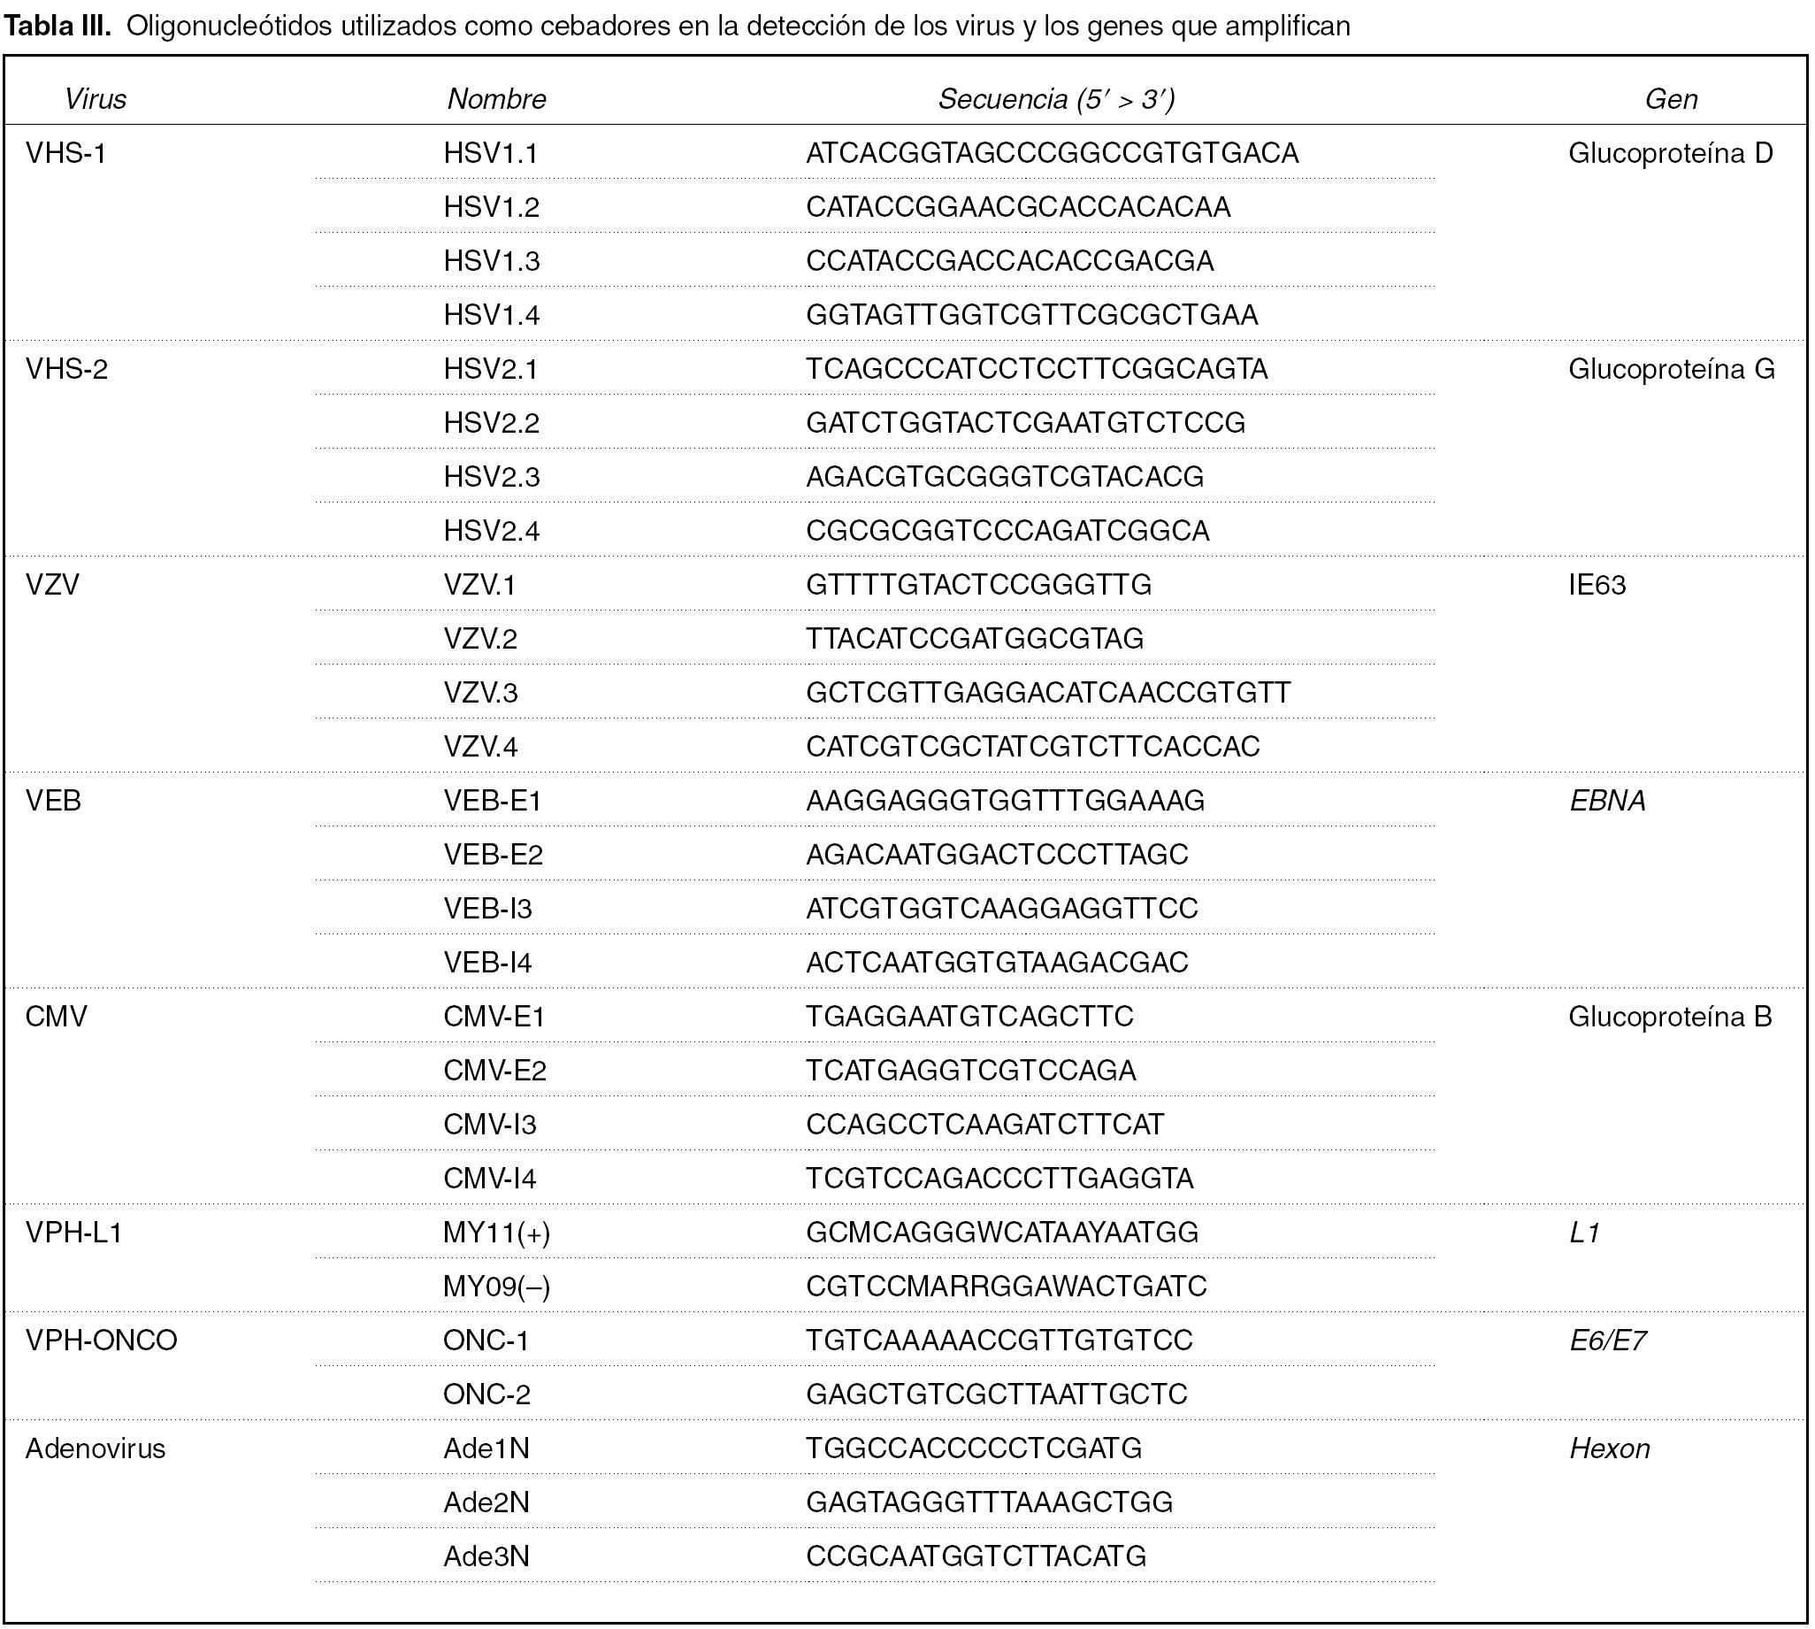This screenshot has height=1629, width=1815.
Task: Select primer name VZV.2
Action: [x=480, y=639]
